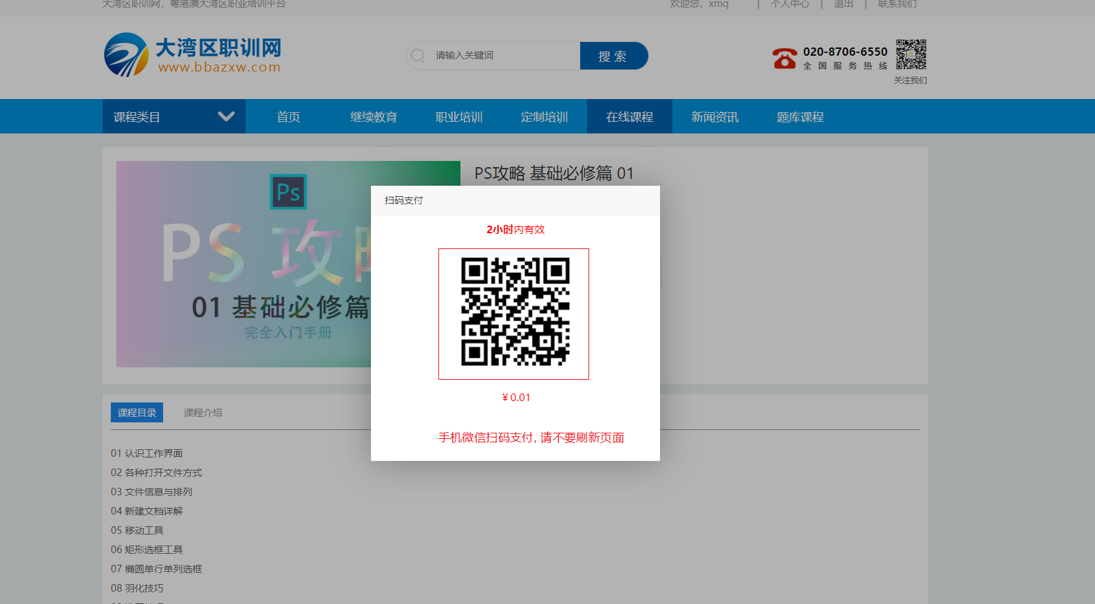Open the 在线课程 nav item
Screen dimensions: 1095x604
click(630, 117)
